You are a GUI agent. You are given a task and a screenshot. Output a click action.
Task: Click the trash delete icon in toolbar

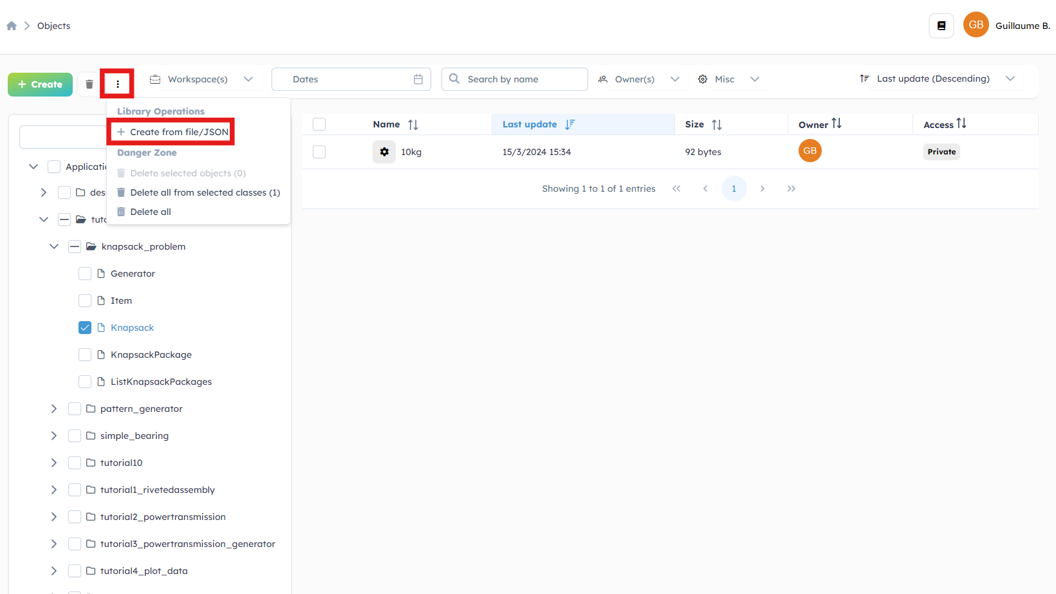(89, 84)
